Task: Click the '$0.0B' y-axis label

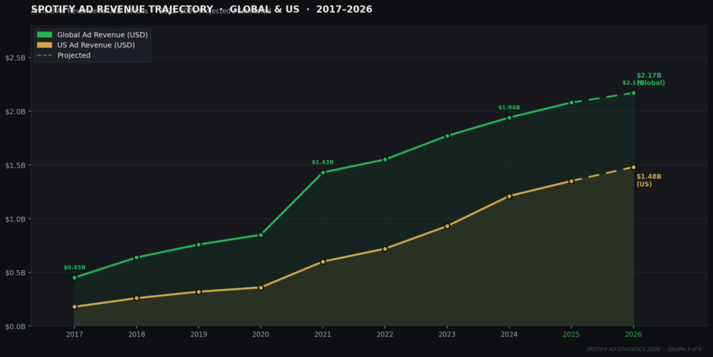Action: 15,326
